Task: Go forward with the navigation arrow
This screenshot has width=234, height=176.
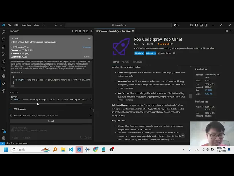Action: tap(61, 25)
